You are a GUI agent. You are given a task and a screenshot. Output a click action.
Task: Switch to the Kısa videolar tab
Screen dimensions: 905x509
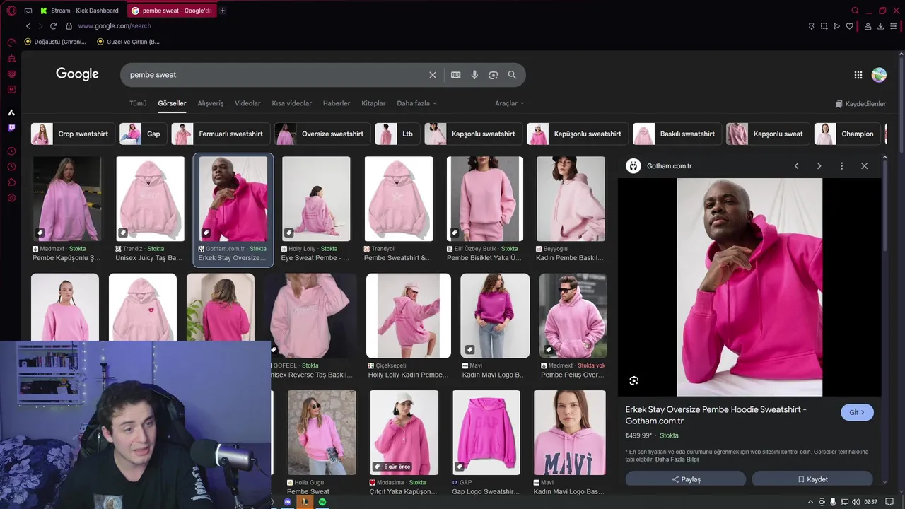click(291, 103)
